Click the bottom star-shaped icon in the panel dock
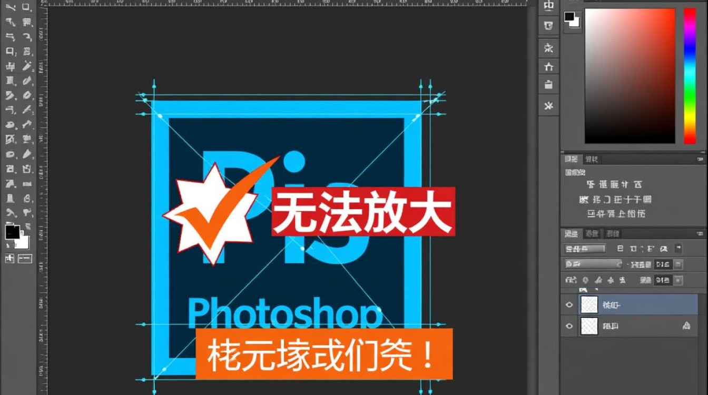 click(x=549, y=106)
